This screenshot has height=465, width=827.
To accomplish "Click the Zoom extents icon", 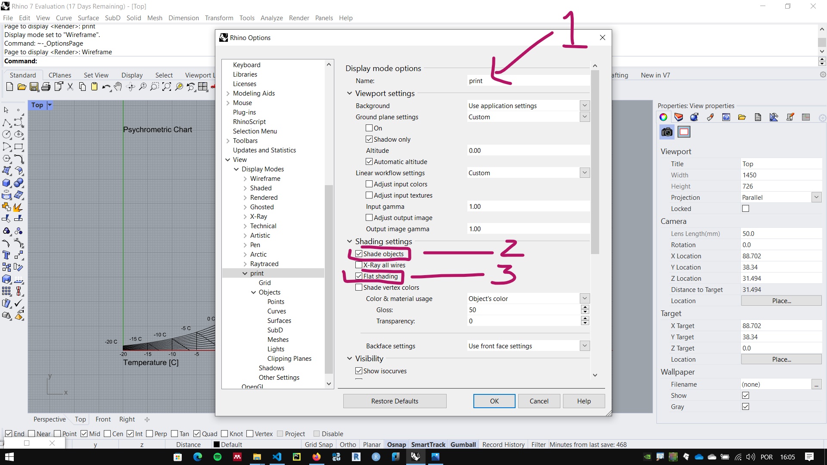I will click(167, 87).
